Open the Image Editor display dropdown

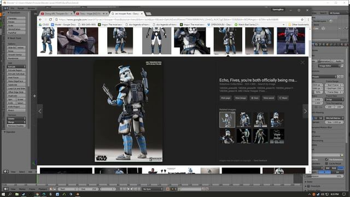tap(329, 66)
